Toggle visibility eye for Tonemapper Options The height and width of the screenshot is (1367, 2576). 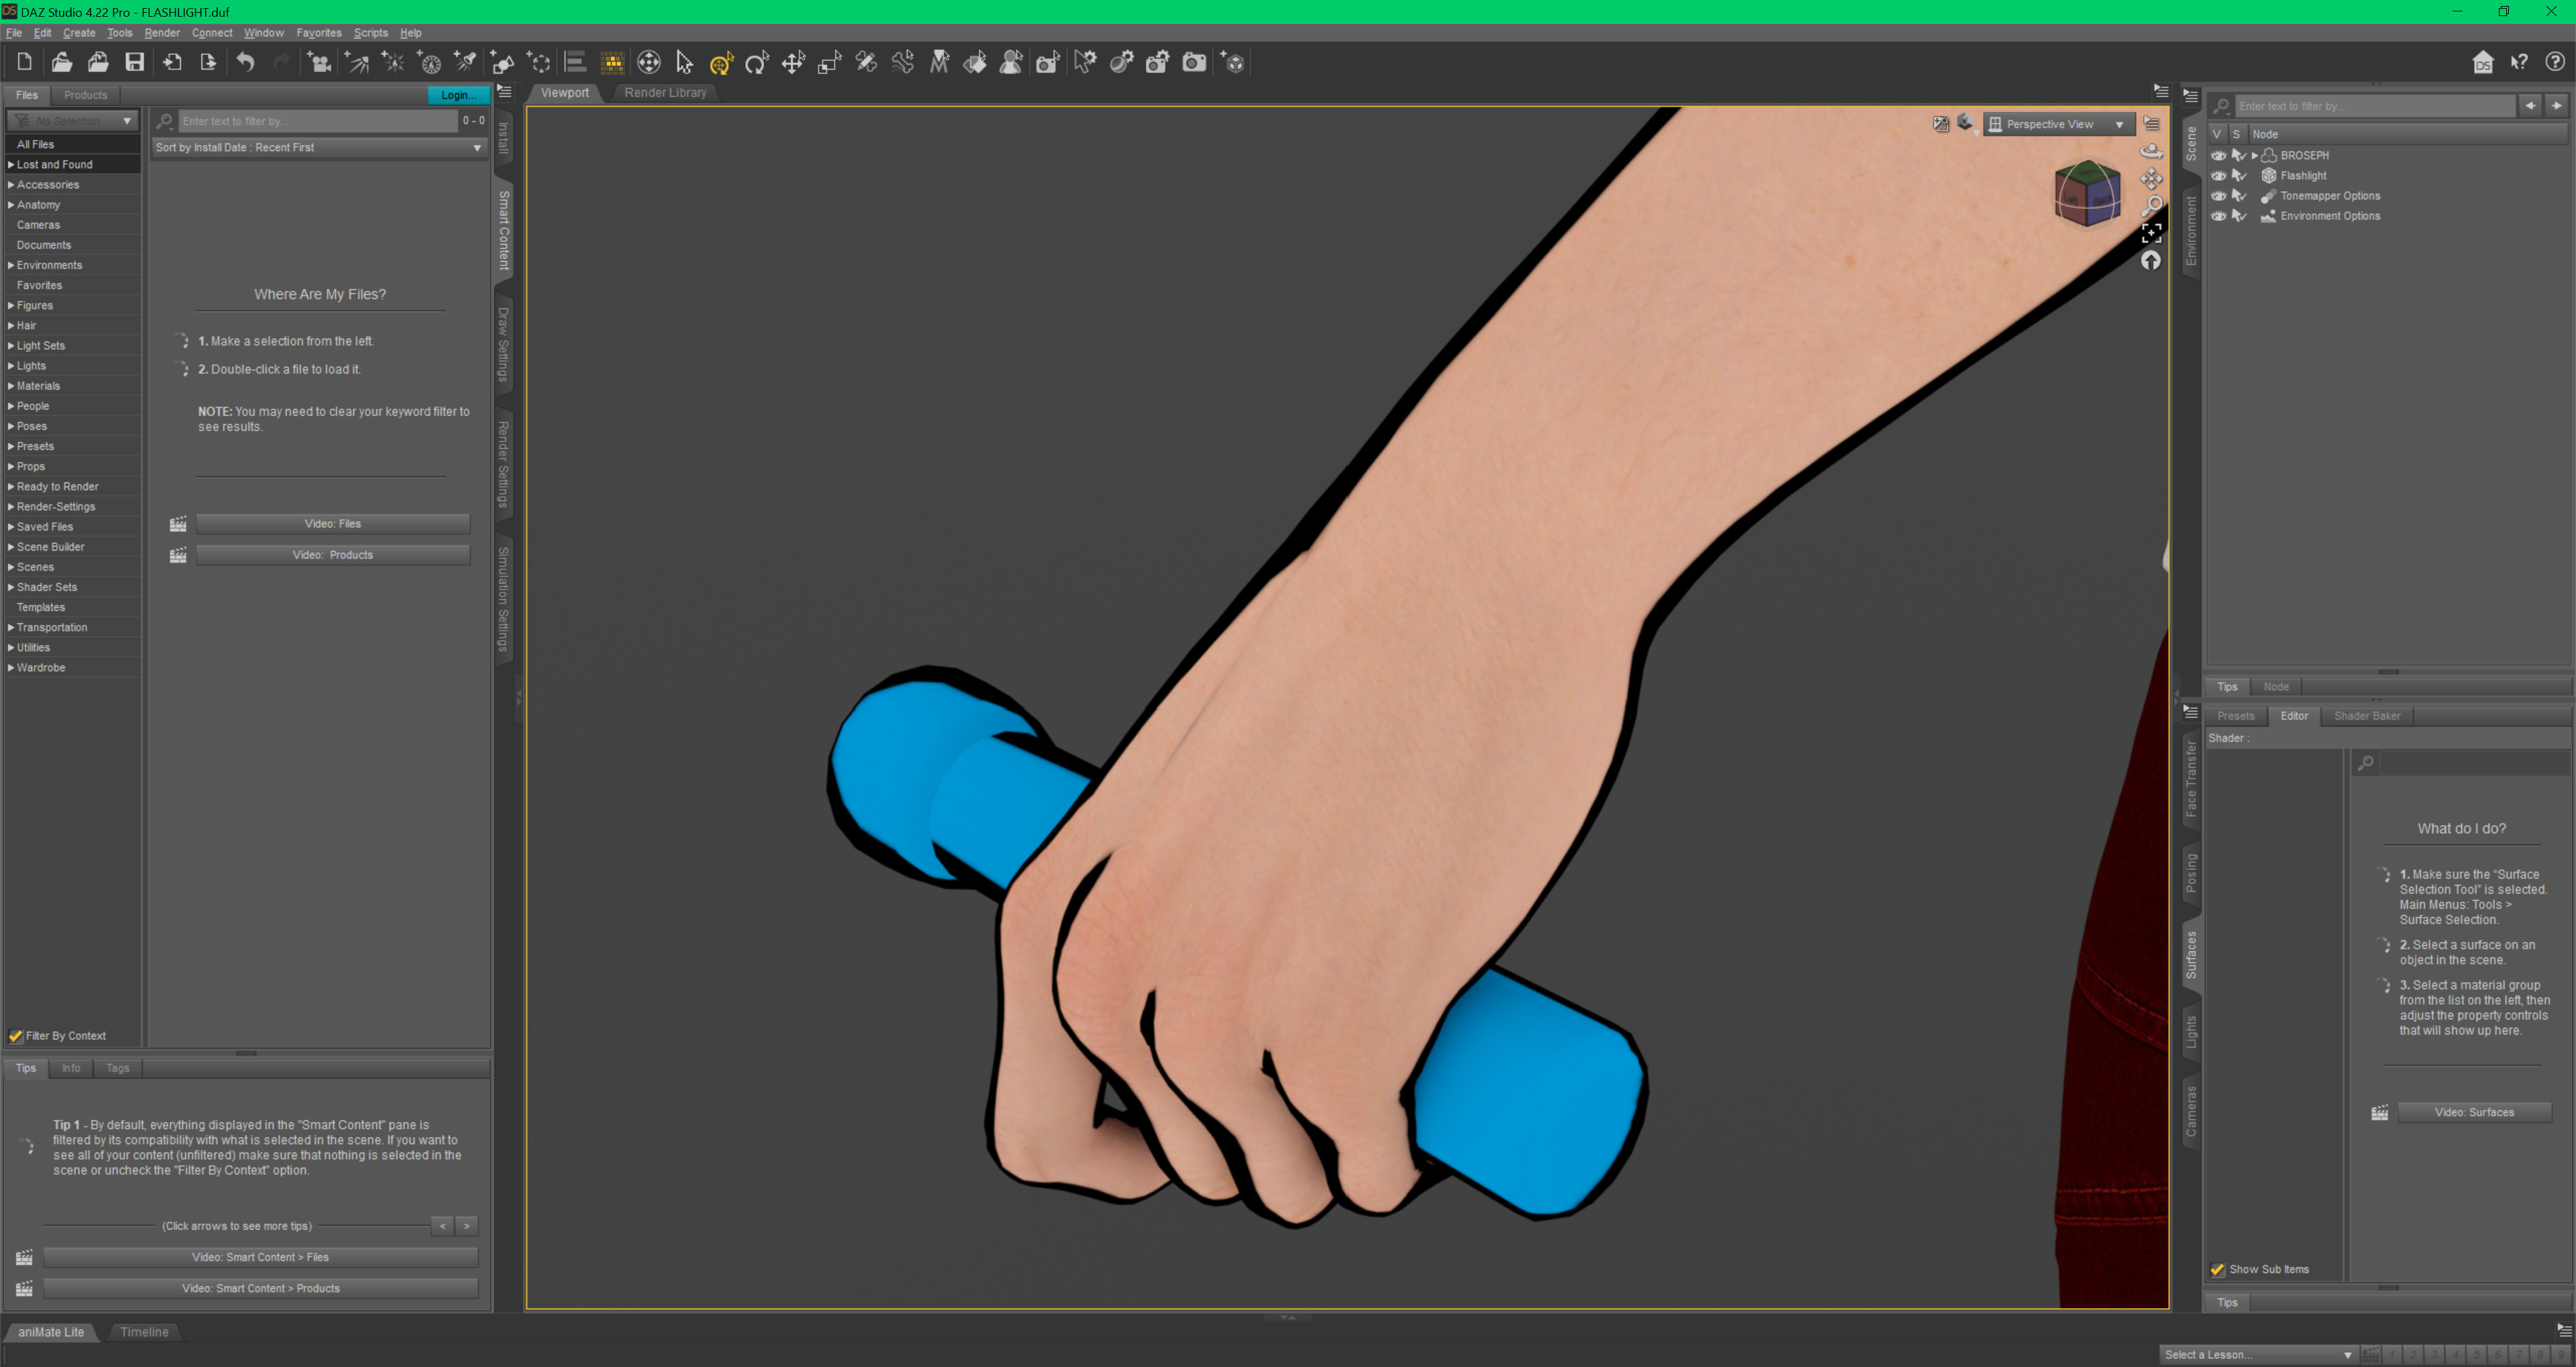click(2218, 196)
